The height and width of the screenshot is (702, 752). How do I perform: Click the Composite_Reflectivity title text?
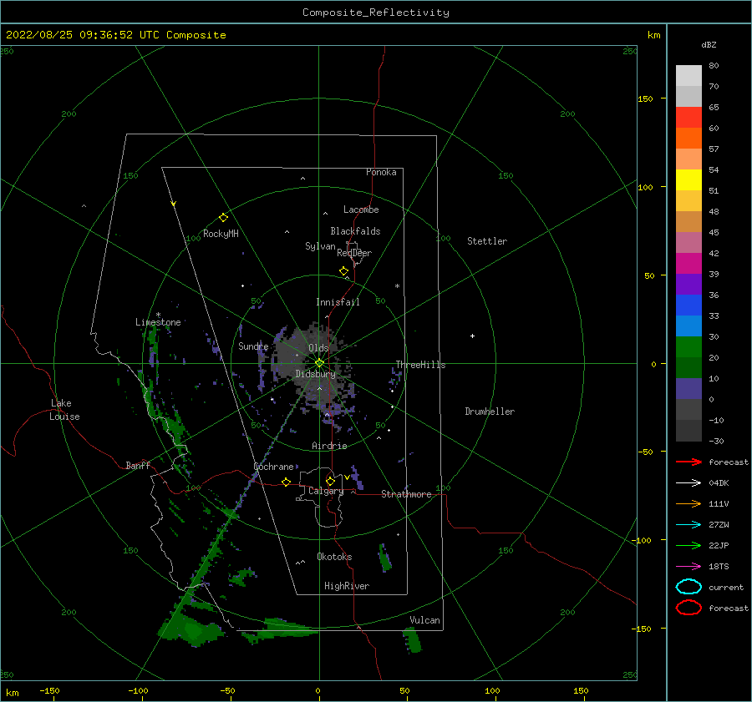pyautogui.click(x=375, y=13)
